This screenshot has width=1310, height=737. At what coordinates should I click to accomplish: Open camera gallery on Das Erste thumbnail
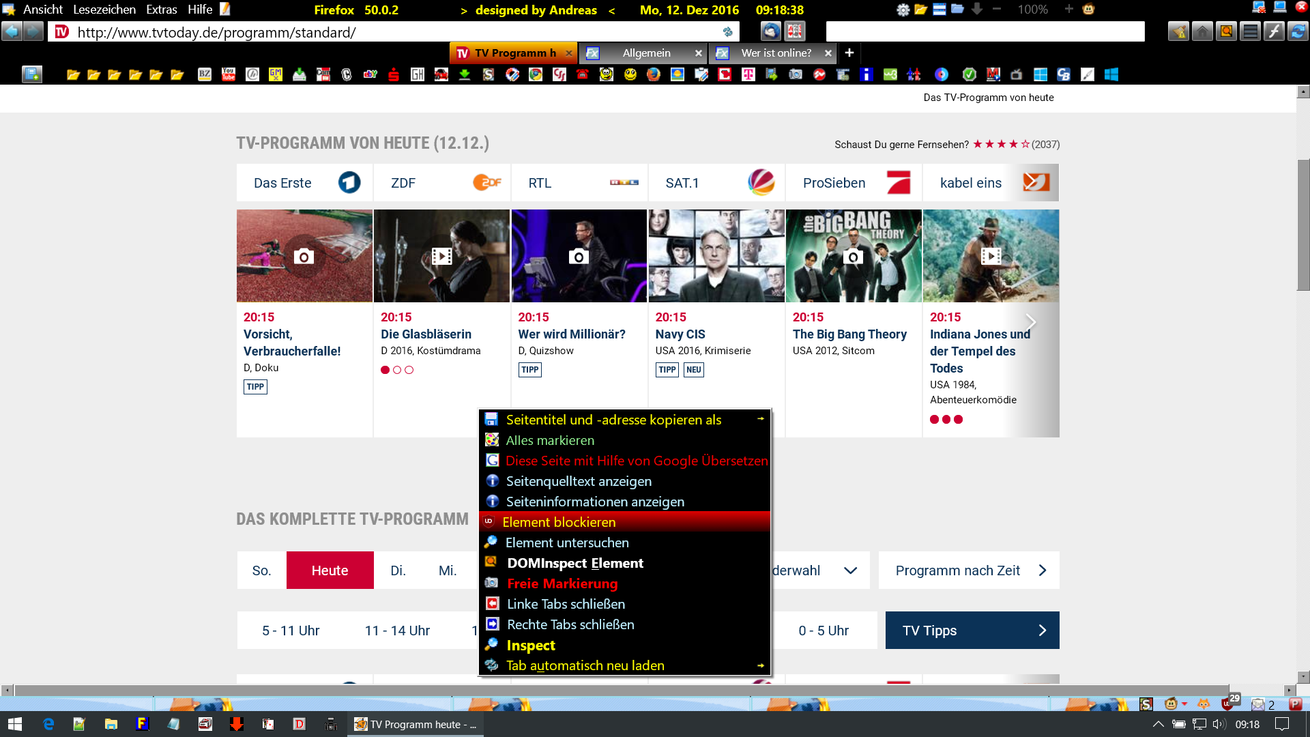304,257
